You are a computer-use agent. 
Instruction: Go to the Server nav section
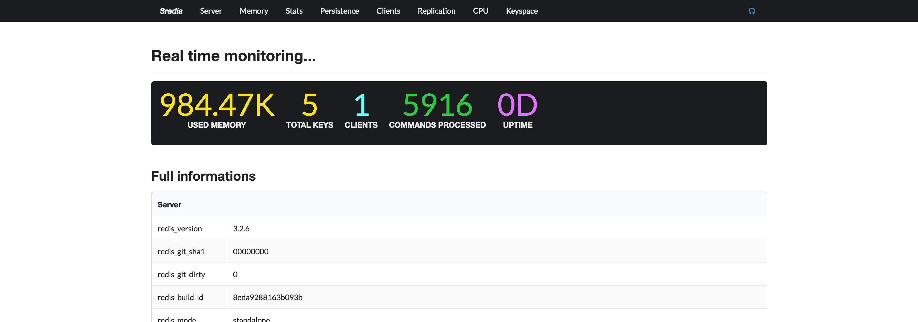[211, 11]
